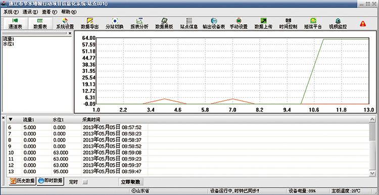379x195 pixels.
Task: Click the 数据导出 data export icon
Action: pyautogui.click(x=89, y=23)
